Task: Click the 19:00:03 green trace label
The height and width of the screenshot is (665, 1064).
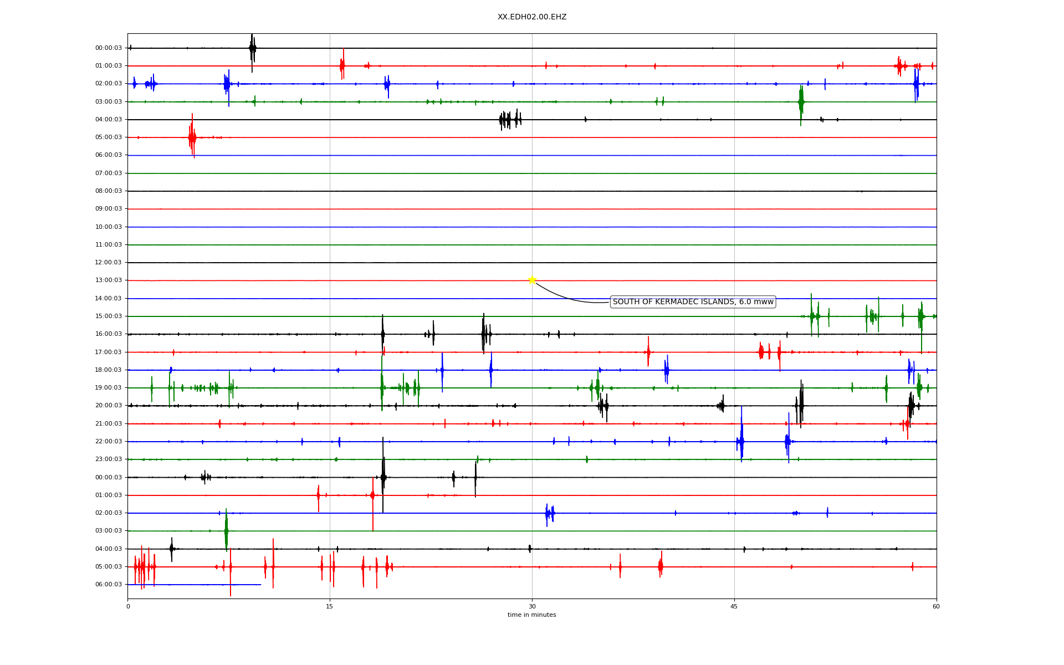Action: (x=109, y=388)
